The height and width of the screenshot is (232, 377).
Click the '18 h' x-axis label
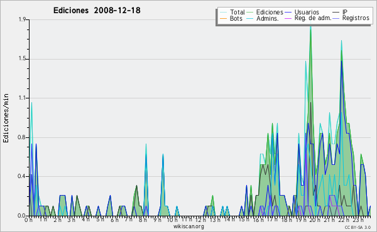click(x=287, y=219)
